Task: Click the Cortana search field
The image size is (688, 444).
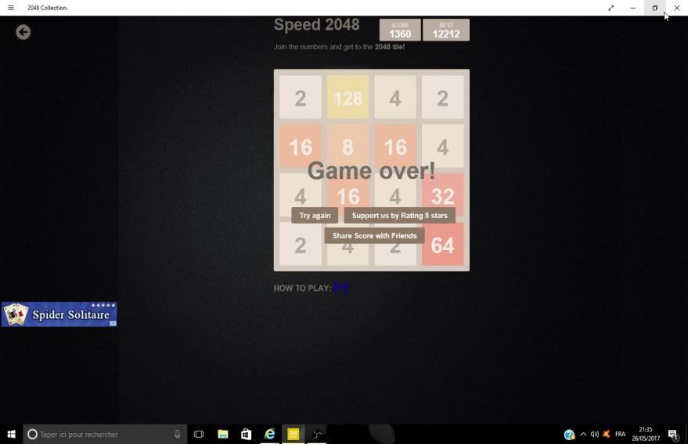Action: (100, 434)
